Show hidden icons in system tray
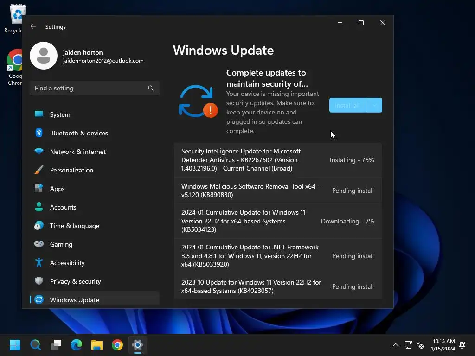Viewport: 475px width, 356px height. pyautogui.click(x=396, y=345)
